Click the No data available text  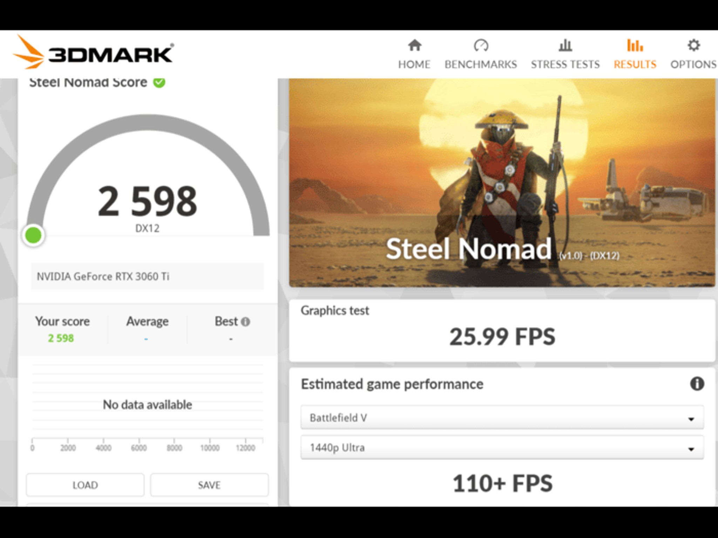[x=147, y=405]
